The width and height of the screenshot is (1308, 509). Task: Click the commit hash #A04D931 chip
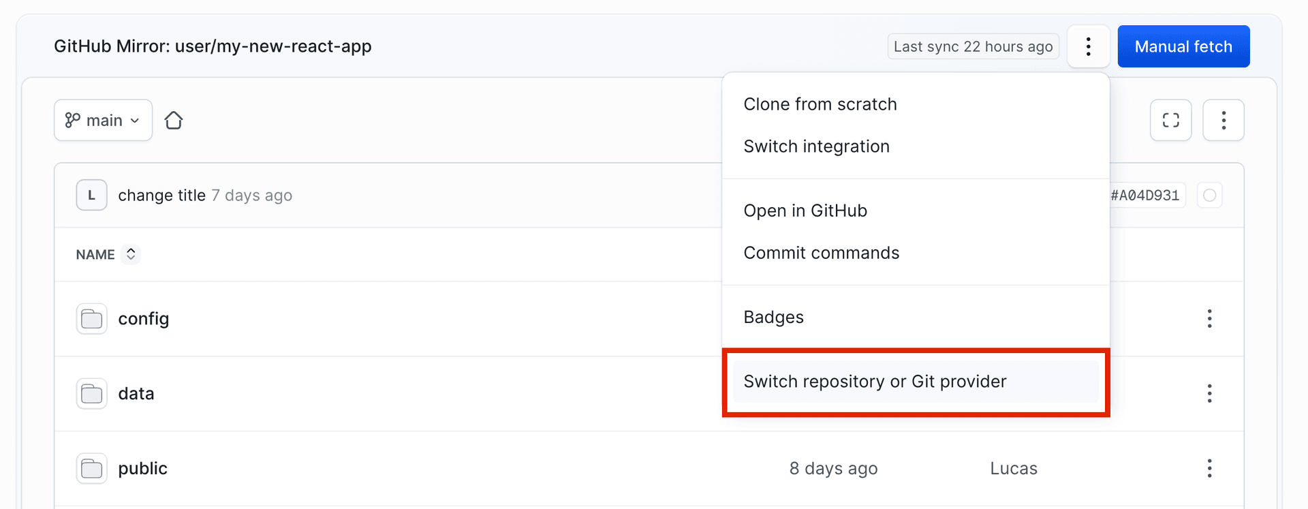coord(1147,195)
